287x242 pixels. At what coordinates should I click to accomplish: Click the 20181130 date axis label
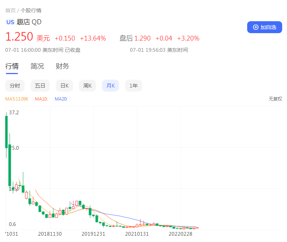click(50, 234)
